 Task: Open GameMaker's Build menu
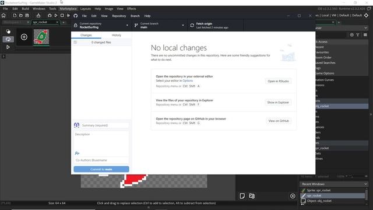25,9
